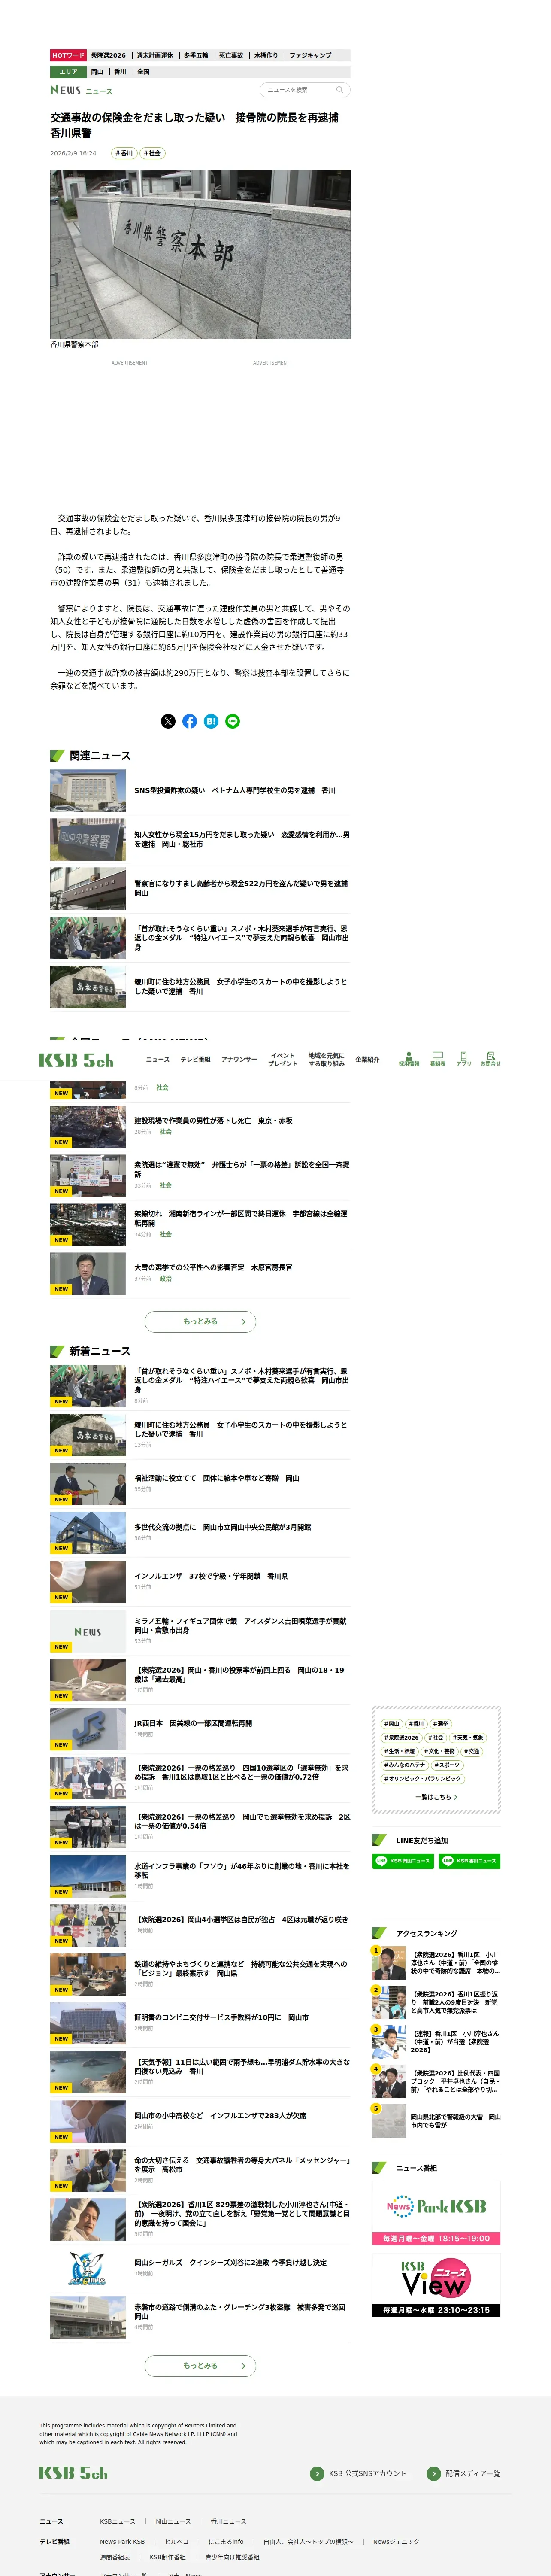
Task: Select HOT word 木箱作り
Action: tap(266, 56)
